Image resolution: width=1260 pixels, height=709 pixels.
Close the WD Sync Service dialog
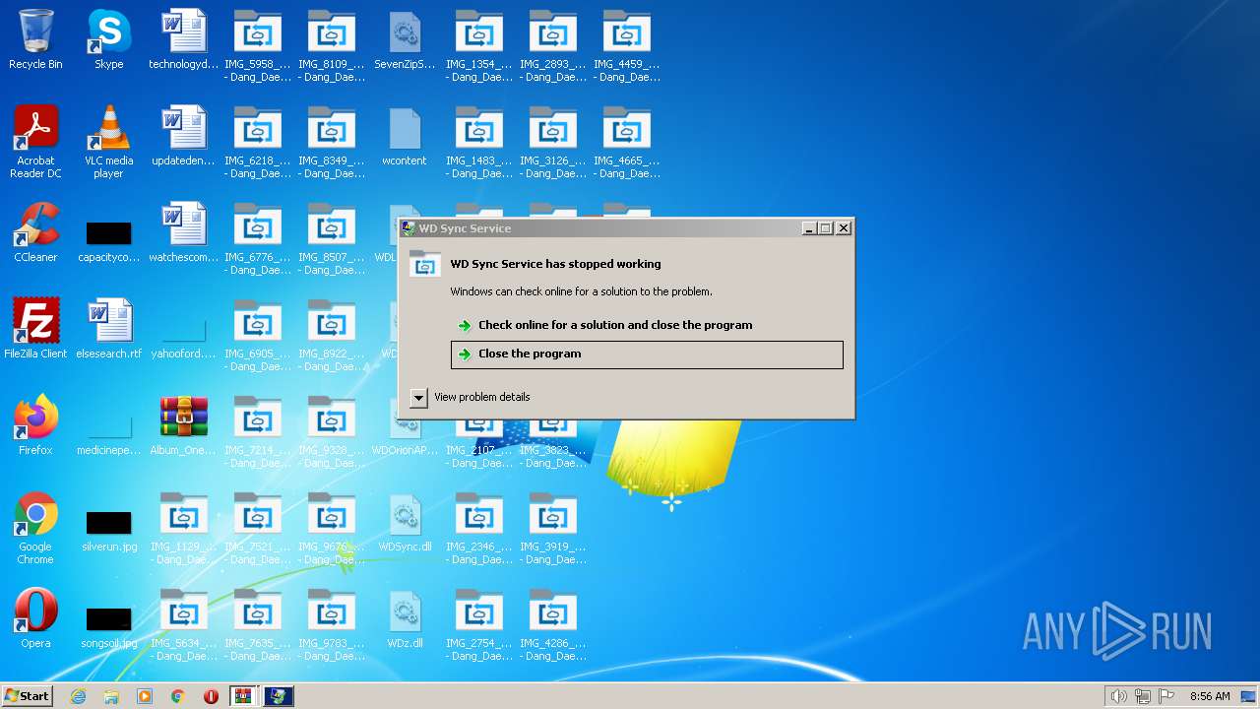844,228
